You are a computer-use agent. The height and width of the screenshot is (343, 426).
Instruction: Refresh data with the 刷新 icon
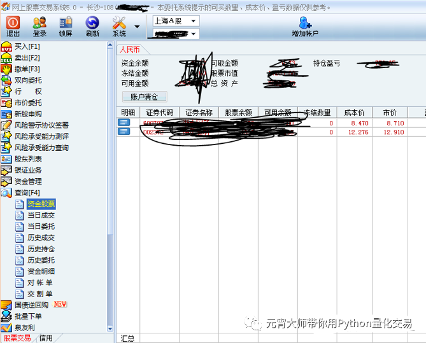(92, 26)
